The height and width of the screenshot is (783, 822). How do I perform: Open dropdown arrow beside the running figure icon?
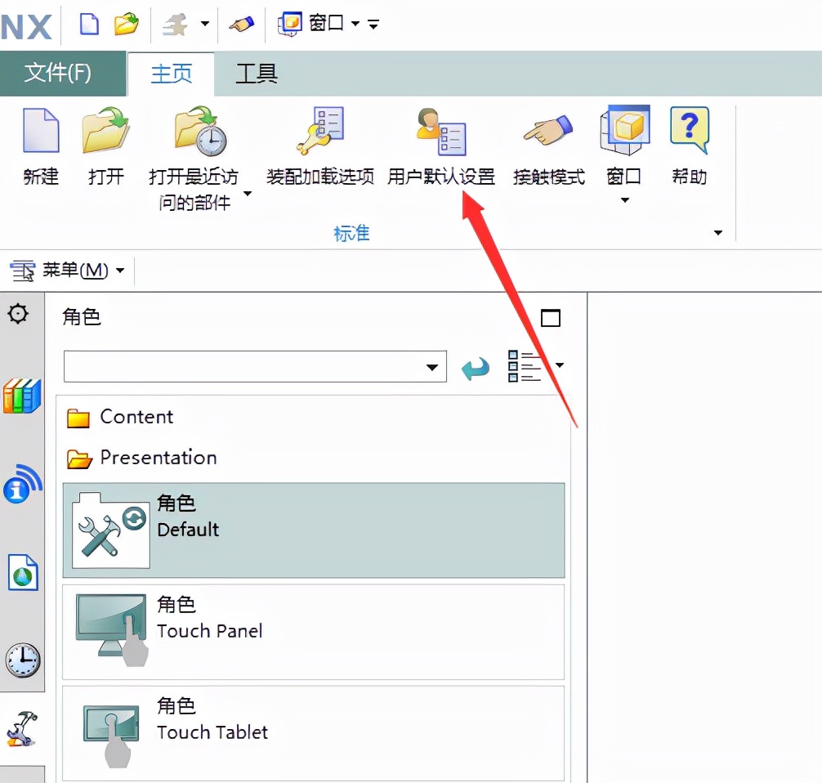click(205, 24)
